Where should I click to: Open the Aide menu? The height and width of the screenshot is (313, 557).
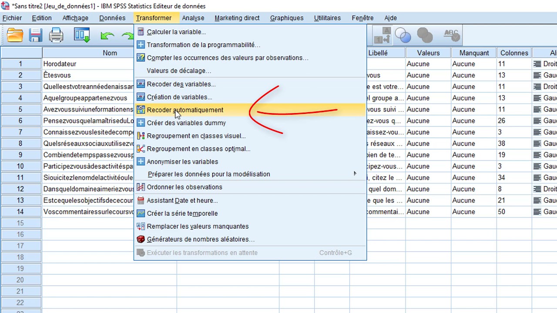coord(391,18)
